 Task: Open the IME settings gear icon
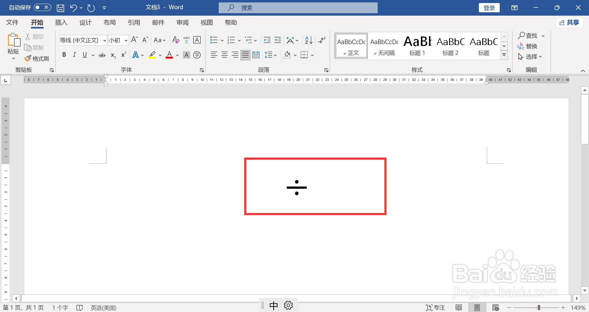pos(288,305)
